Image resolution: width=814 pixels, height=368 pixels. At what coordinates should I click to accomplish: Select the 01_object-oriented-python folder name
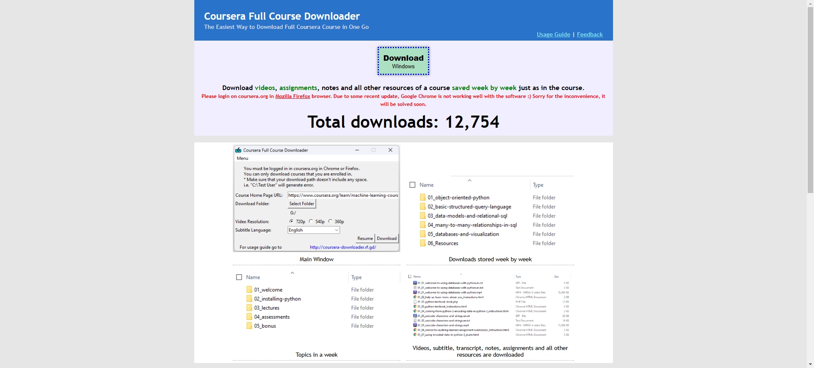coord(459,197)
